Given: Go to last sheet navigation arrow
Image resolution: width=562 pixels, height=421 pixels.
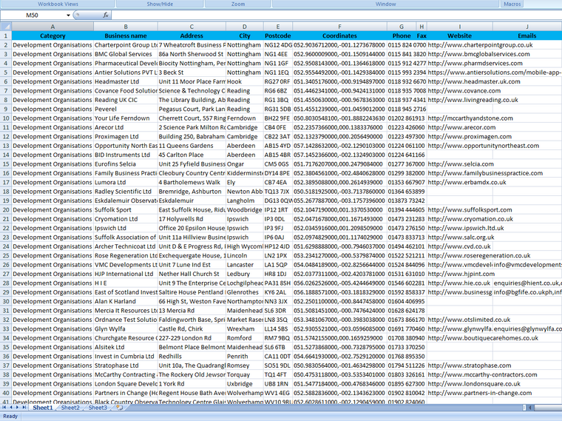Looking at the screenshot, I should 24,408.
